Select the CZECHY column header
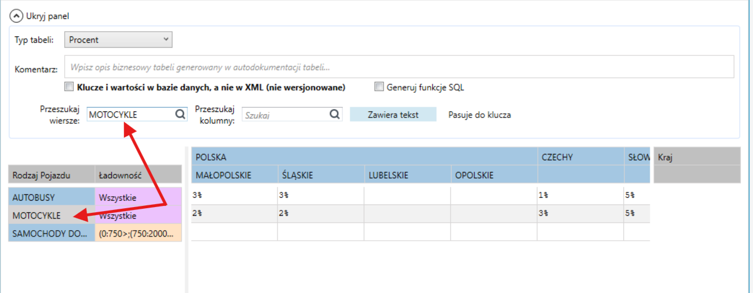 [580, 156]
